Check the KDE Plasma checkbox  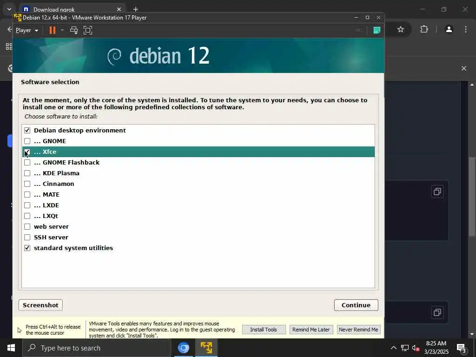(x=27, y=173)
